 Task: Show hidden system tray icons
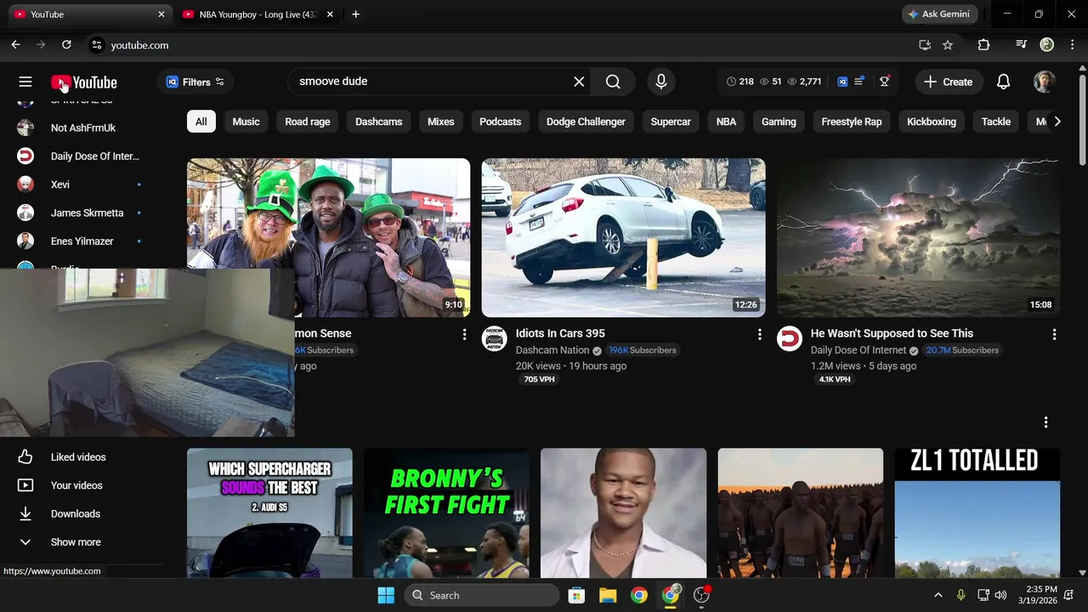(938, 595)
